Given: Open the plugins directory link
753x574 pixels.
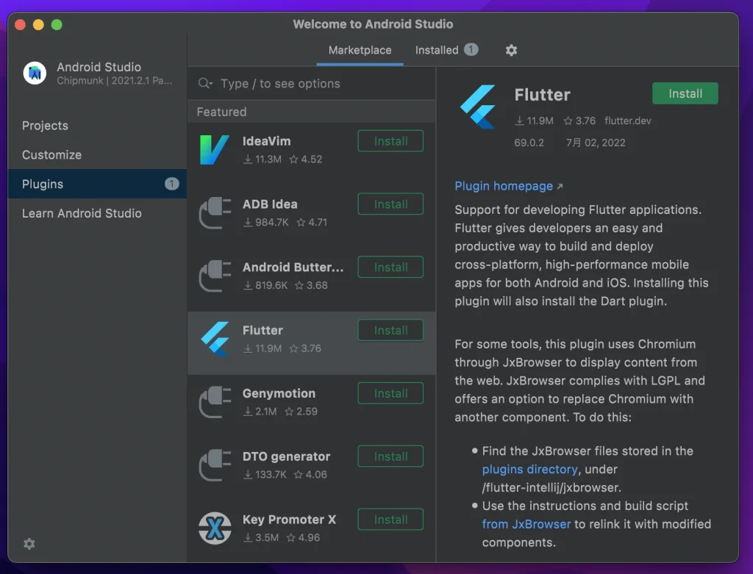Looking at the screenshot, I should (529, 469).
